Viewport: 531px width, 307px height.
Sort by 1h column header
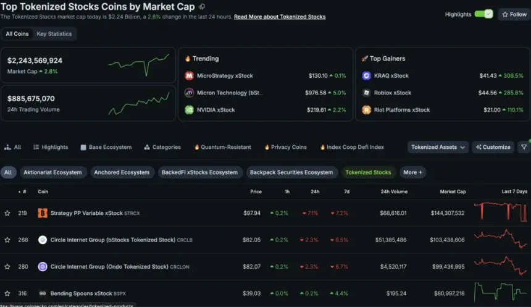coord(287,191)
